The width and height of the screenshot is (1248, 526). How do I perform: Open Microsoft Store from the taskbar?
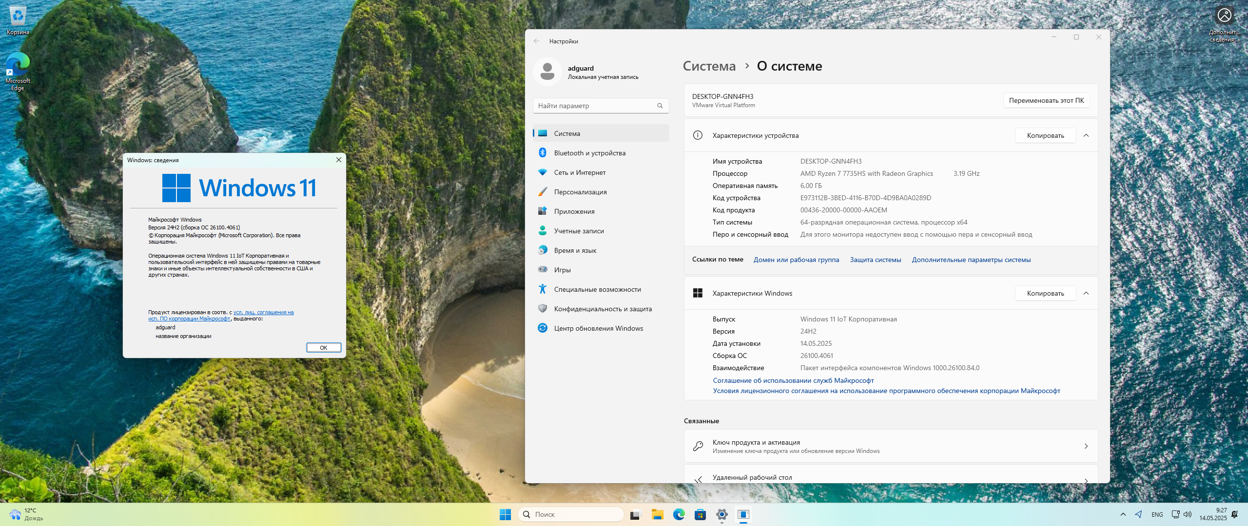click(701, 514)
